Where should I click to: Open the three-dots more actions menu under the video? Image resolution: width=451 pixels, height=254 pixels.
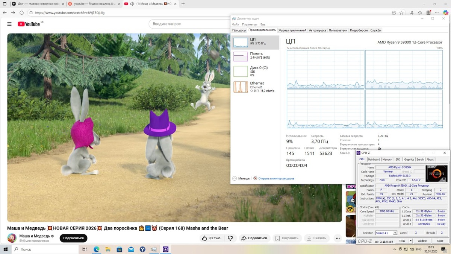[x=337, y=238]
